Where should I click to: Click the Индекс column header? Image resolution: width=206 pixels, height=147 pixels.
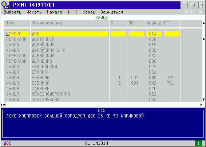(154, 23)
